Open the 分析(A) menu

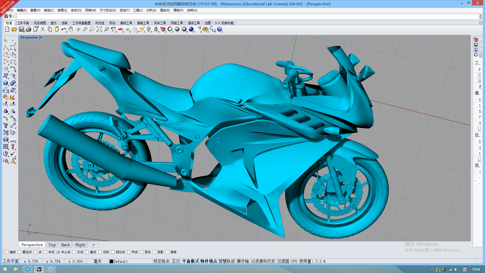point(151,10)
